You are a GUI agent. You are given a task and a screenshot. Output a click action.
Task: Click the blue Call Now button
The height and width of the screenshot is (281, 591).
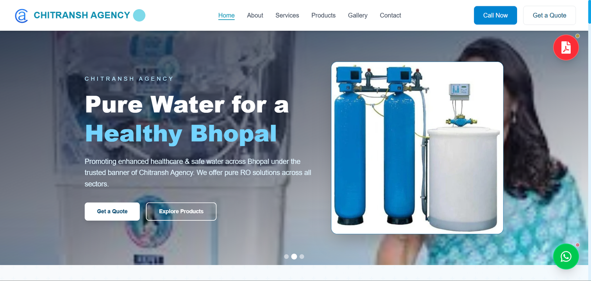495,16
